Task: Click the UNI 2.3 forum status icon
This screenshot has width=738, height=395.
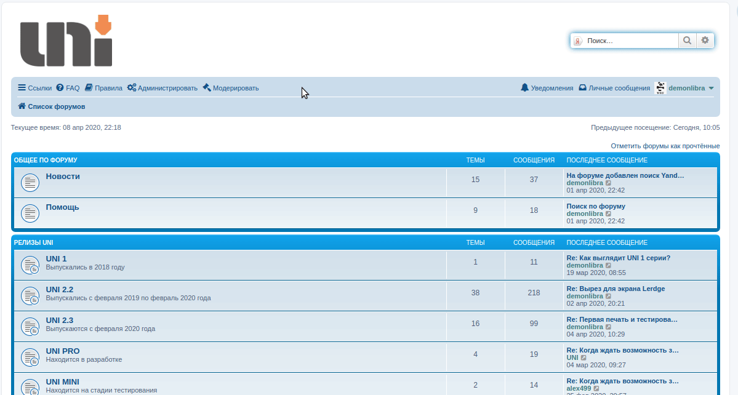Action: pos(30,327)
